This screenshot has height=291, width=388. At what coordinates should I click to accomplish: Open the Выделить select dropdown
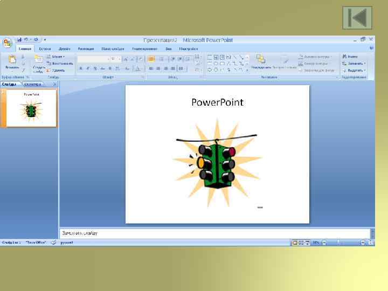(x=354, y=71)
